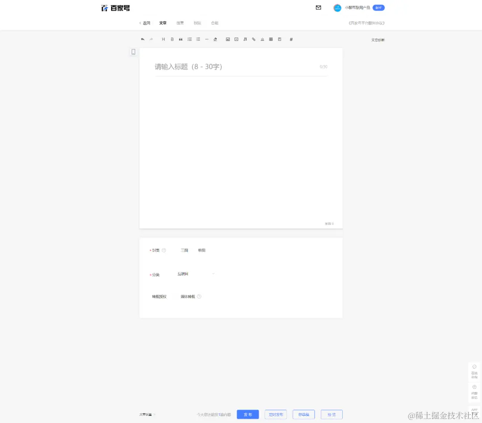Viewport: 482px width, 423px height.
Task: Insert a blockquote with quote icon
Action: (181, 39)
